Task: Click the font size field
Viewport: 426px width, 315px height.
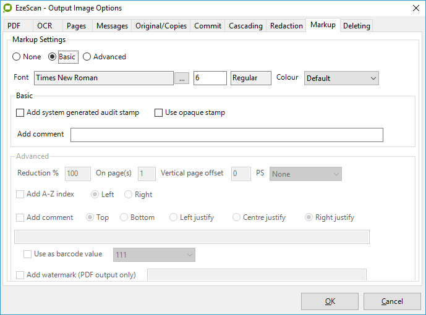Action: (210, 78)
